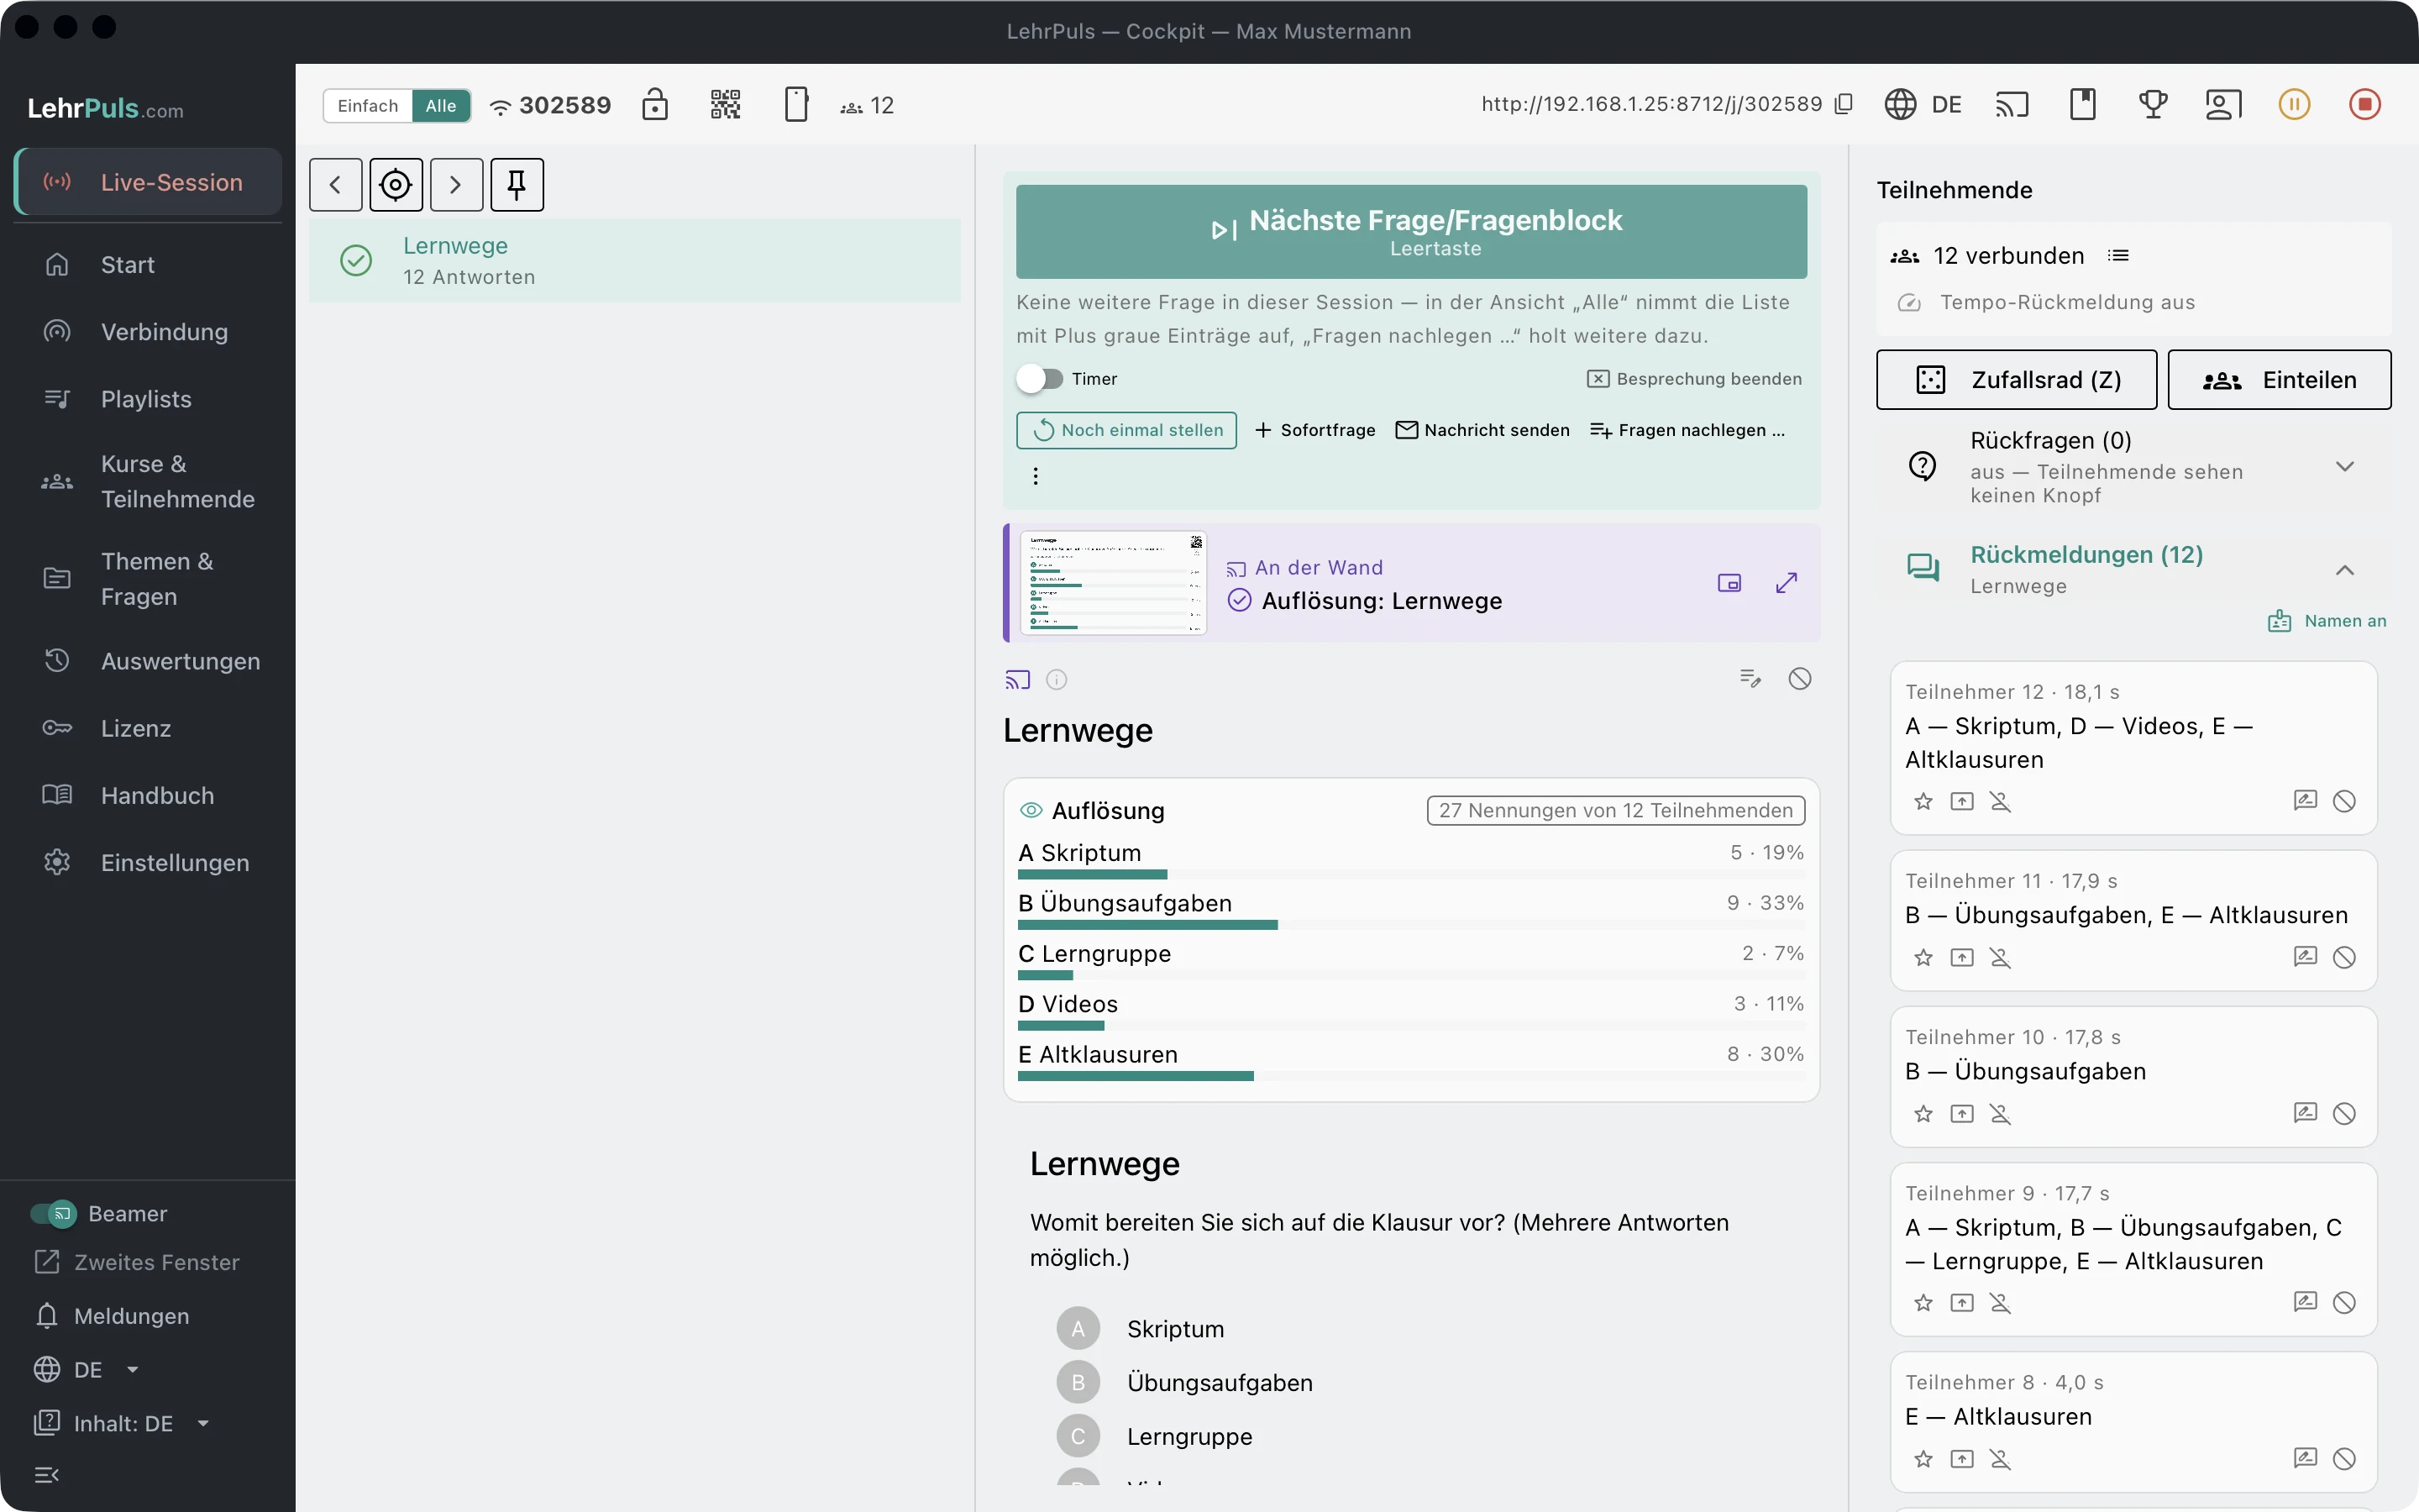The width and height of the screenshot is (2419, 1512).
Task: Open the bookmark panel icon in top bar
Action: [x=2083, y=104]
